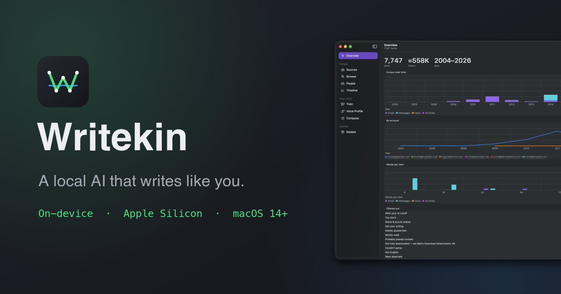Viewport: 561px width, 294px height.
Task: Click the 'Corpus over time' heading
Action: click(396, 72)
